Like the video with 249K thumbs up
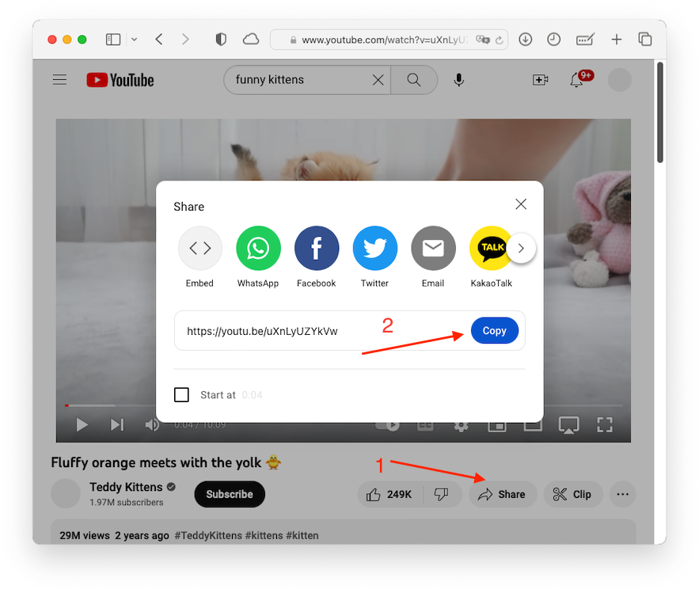The image size is (699, 589). click(389, 494)
